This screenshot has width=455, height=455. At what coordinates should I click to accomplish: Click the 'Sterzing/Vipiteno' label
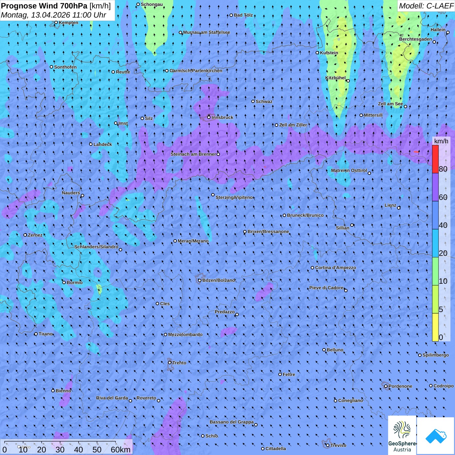(234, 197)
